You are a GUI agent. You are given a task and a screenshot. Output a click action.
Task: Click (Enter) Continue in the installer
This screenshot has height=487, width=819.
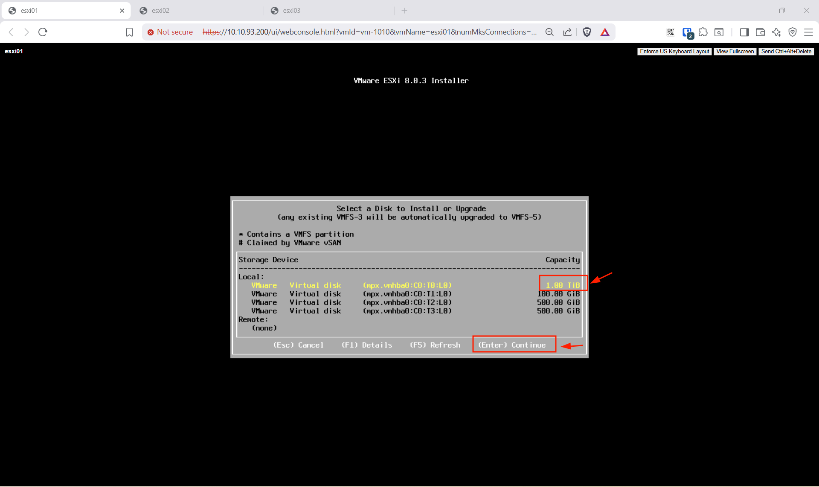point(511,345)
